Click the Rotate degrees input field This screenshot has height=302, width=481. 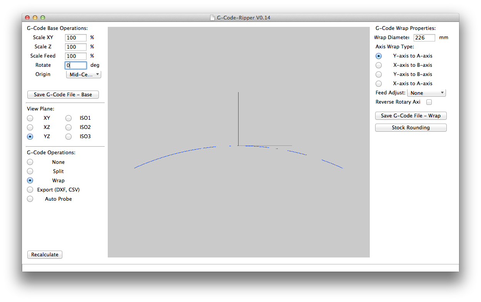coord(76,65)
